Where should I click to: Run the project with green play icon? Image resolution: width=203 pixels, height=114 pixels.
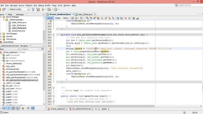[x=43, y=9]
